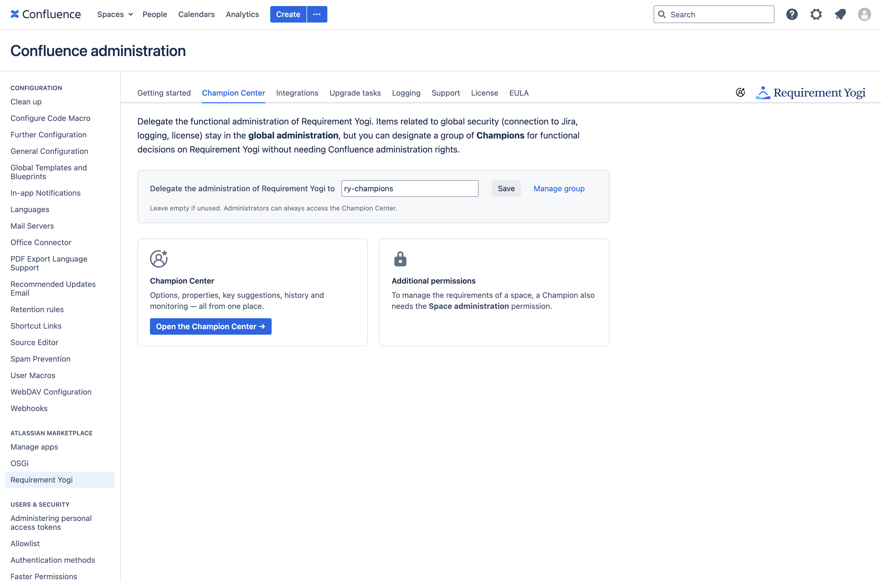The height and width of the screenshot is (582, 881).
Task: Open Languages settings
Action: (30, 209)
